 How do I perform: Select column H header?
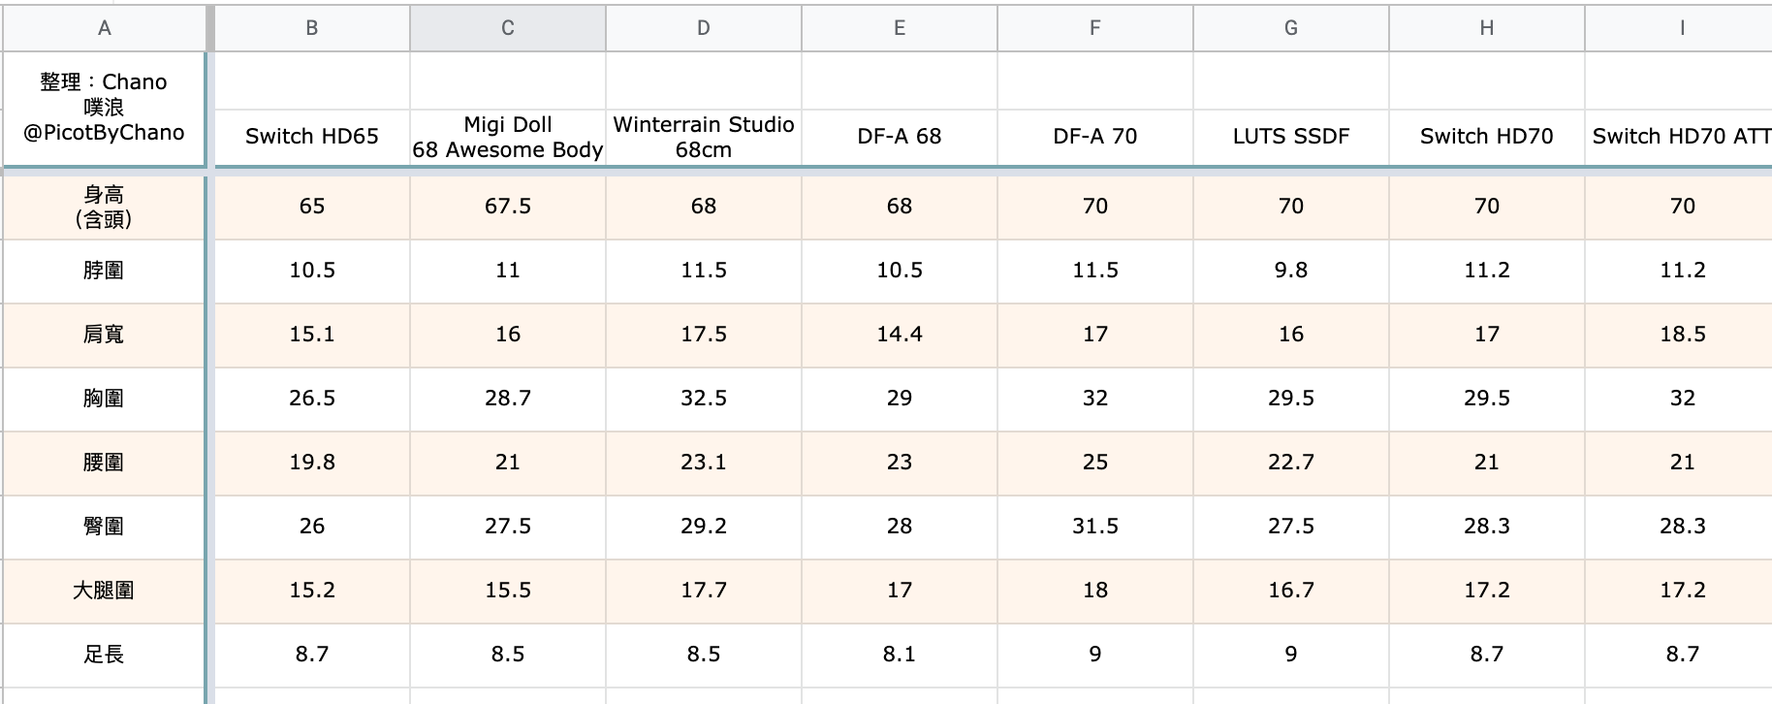coord(1487,28)
